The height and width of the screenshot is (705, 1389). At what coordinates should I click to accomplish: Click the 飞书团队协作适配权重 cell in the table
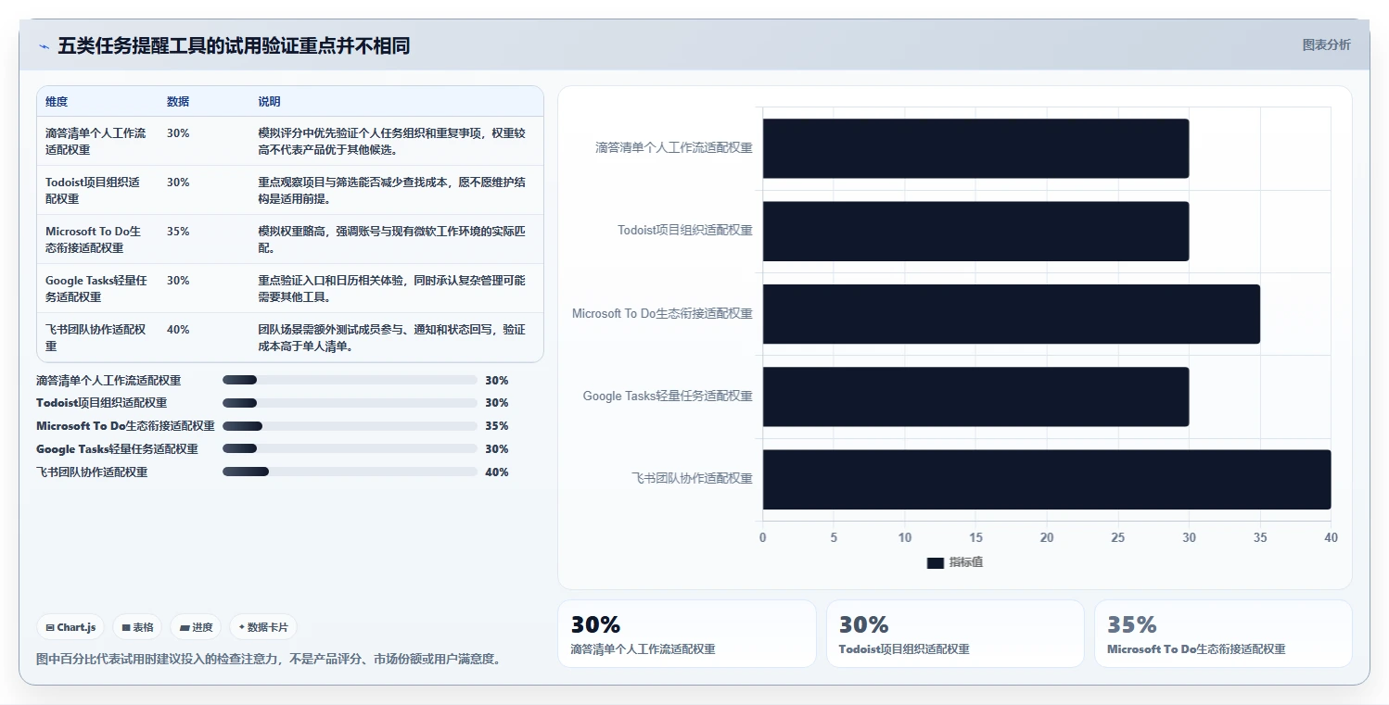coord(96,337)
